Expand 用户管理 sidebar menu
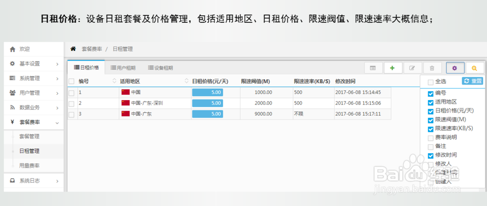Viewport: 487px width, 206px height. (34, 93)
